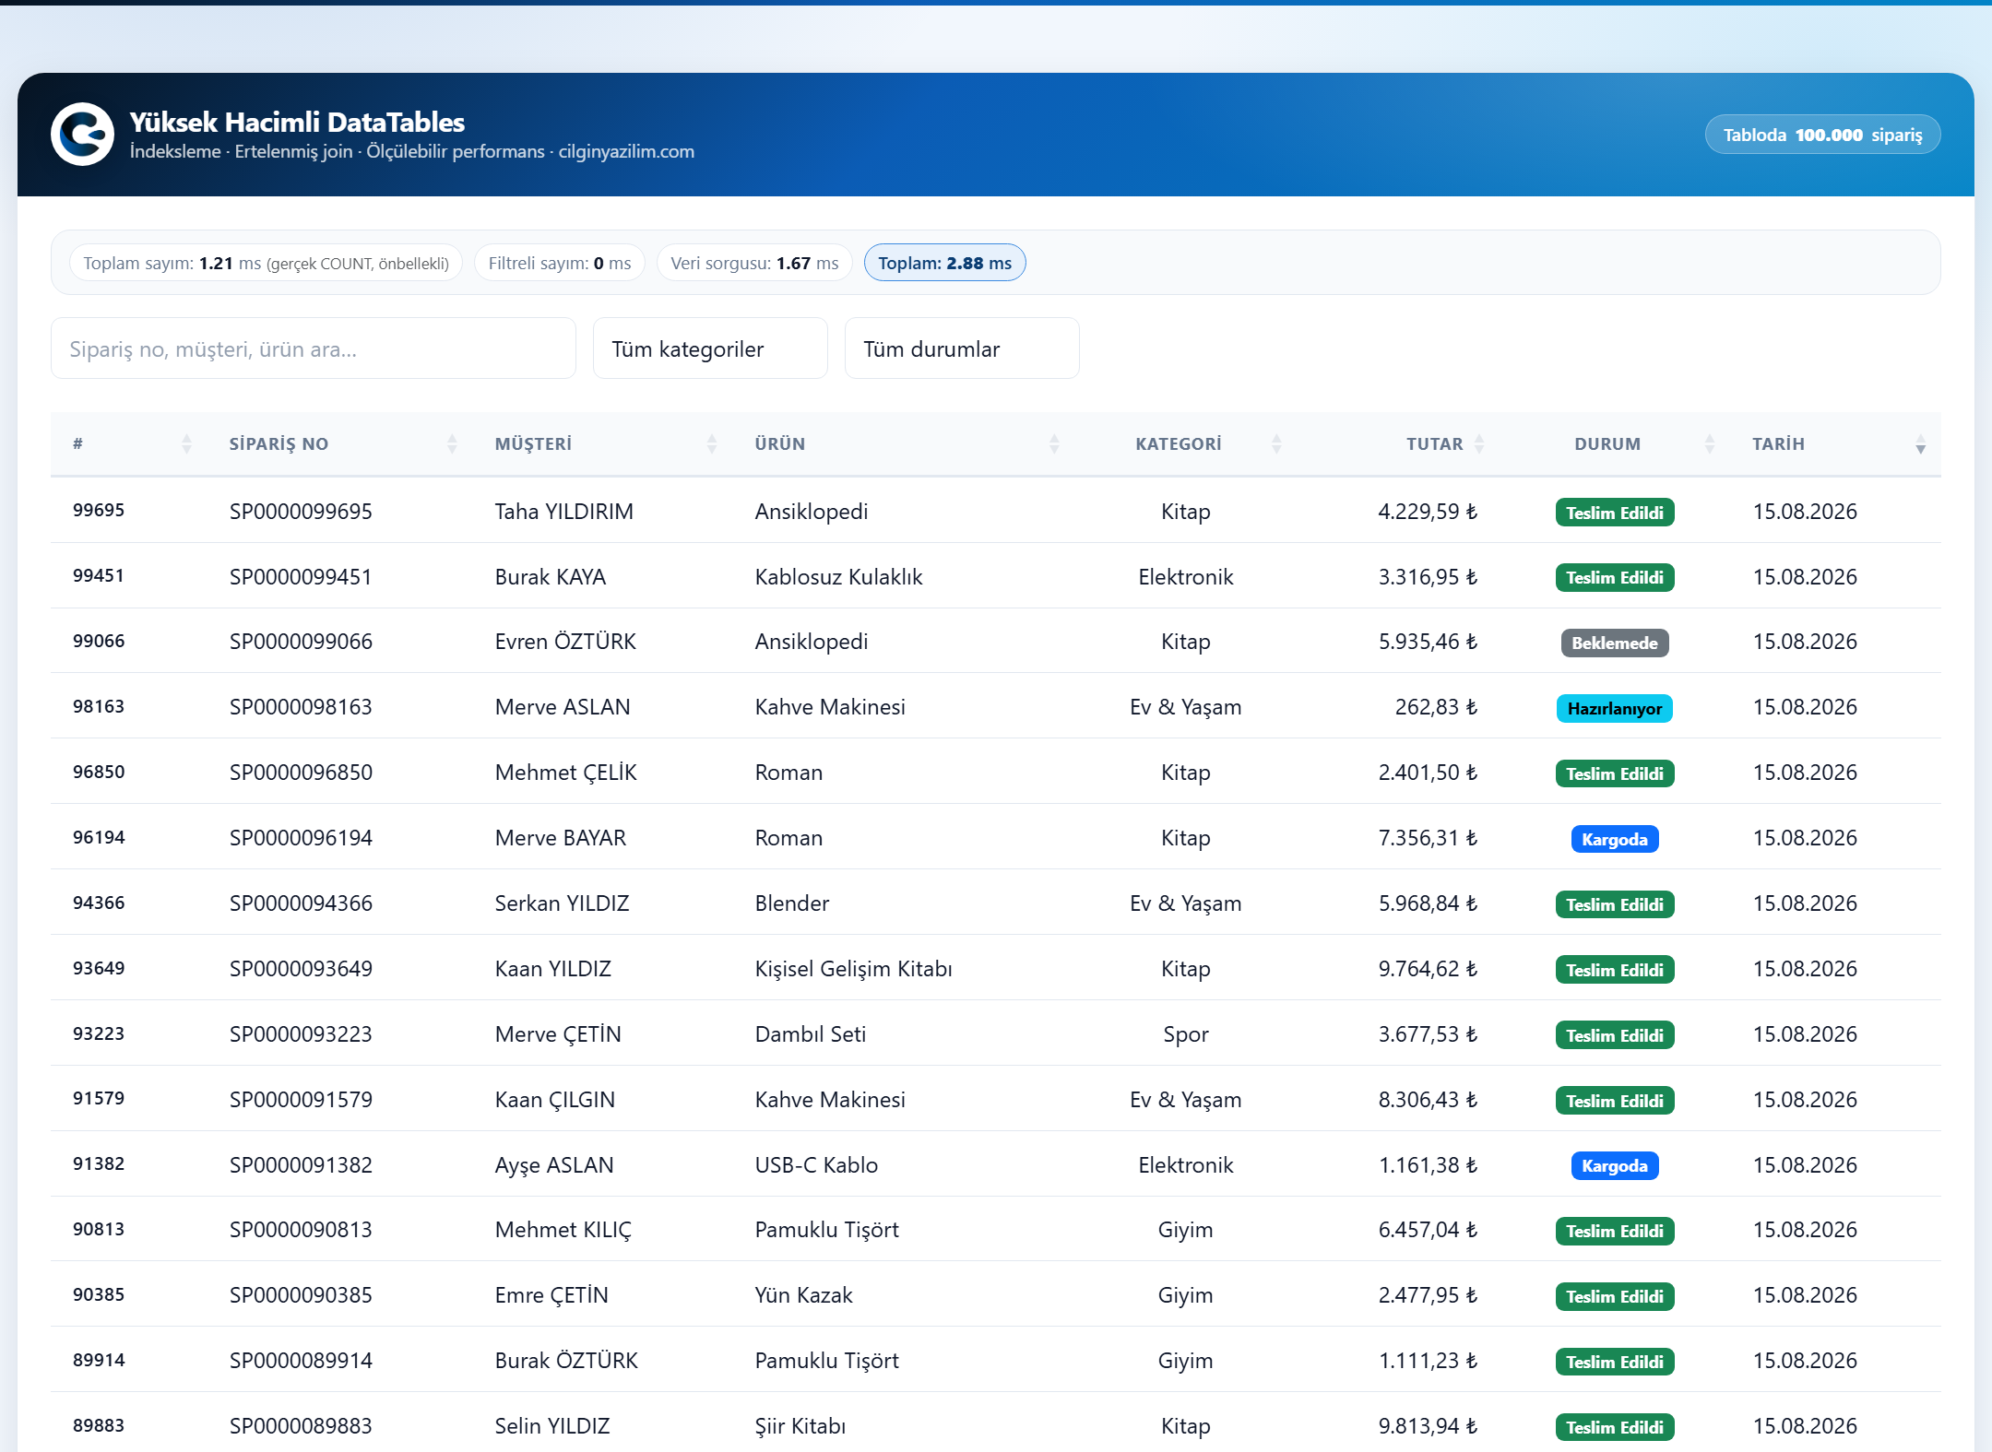Click amount 6.457,04 ₺
The width and height of the screenshot is (1992, 1452).
click(x=1428, y=1230)
